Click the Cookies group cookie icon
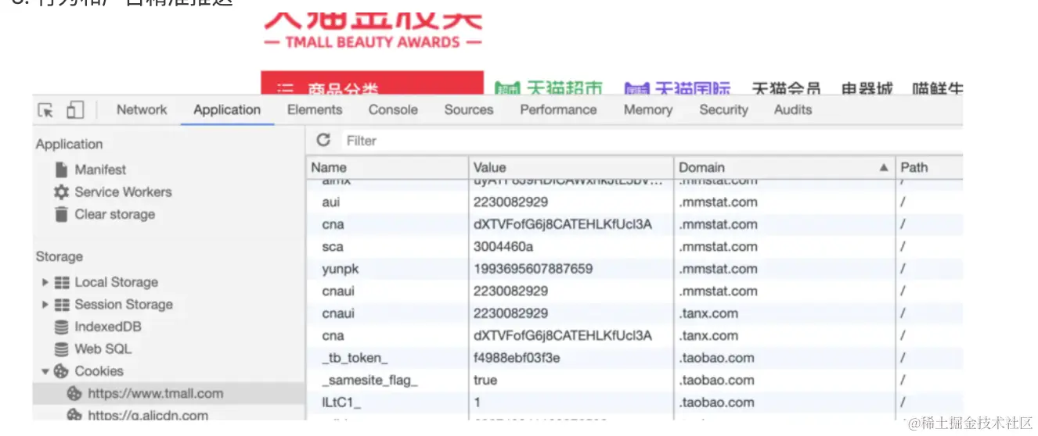The image size is (1038, 436). [x=61, y=371]
